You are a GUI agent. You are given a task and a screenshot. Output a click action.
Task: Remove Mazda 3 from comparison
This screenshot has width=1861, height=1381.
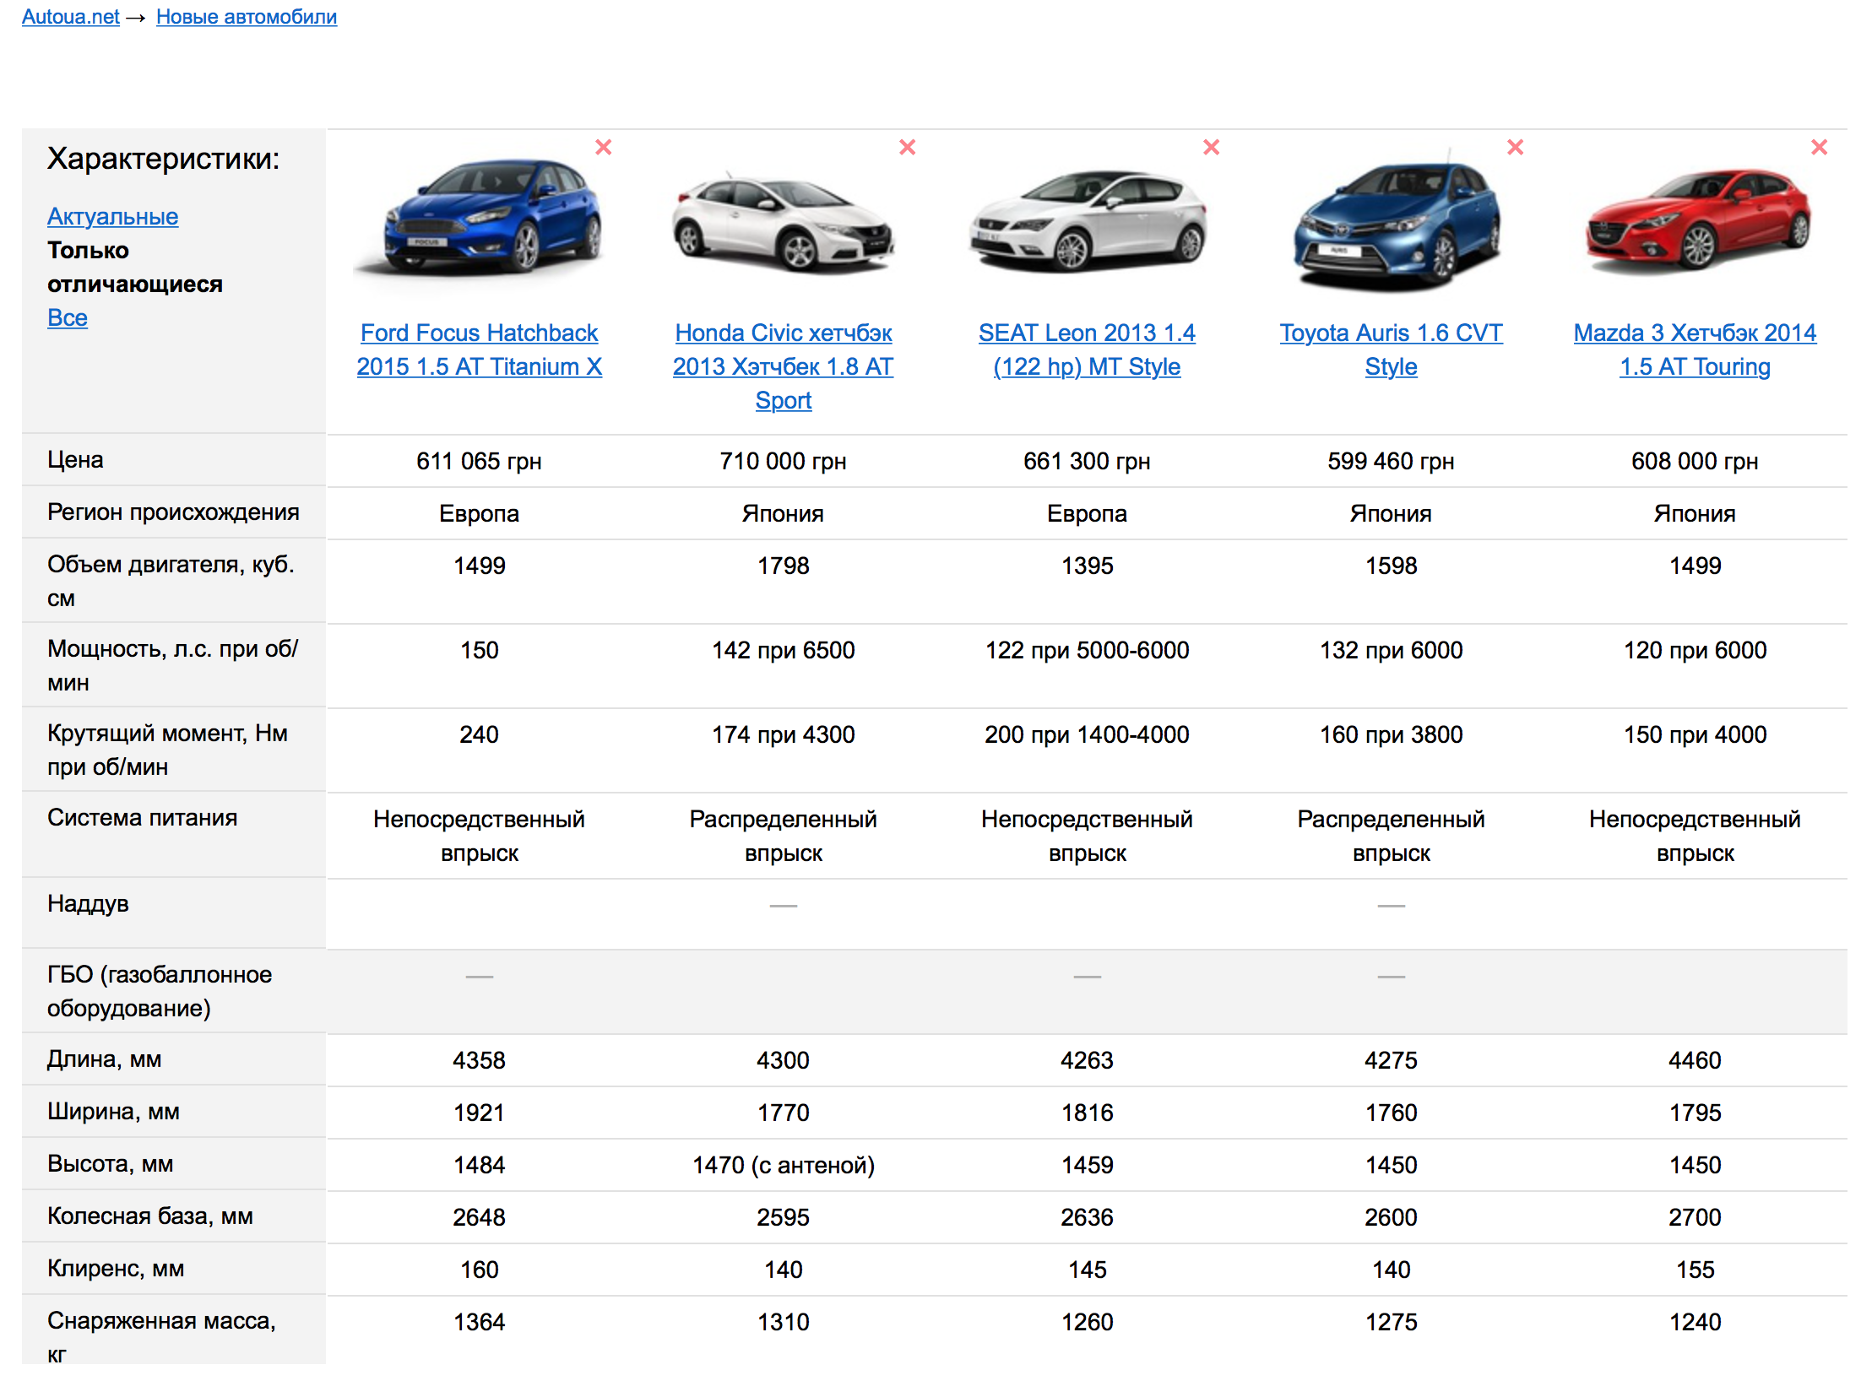1819,147
